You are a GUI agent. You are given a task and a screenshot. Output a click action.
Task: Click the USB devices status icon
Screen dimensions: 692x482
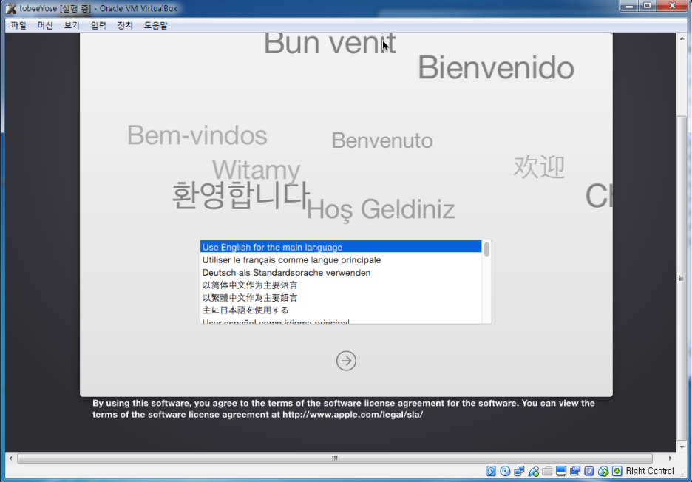pos(533,471)
